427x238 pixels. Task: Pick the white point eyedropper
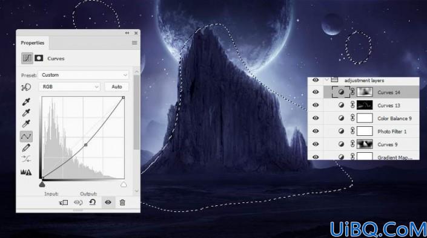pos(26,124)
